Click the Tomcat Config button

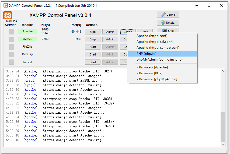pos(124,62)
